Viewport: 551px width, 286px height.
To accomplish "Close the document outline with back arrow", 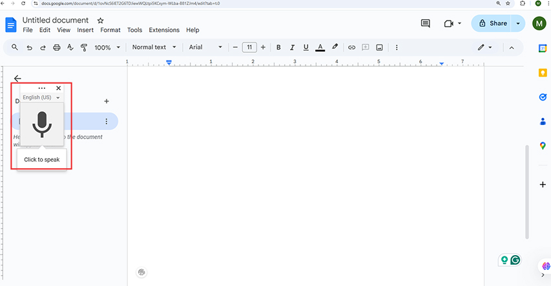I will (x=17, y=78).
